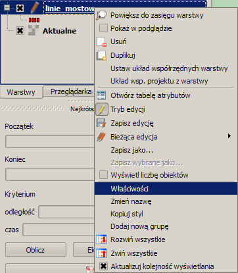Enable the Pokaż w podglądzie checkbox

103,28
